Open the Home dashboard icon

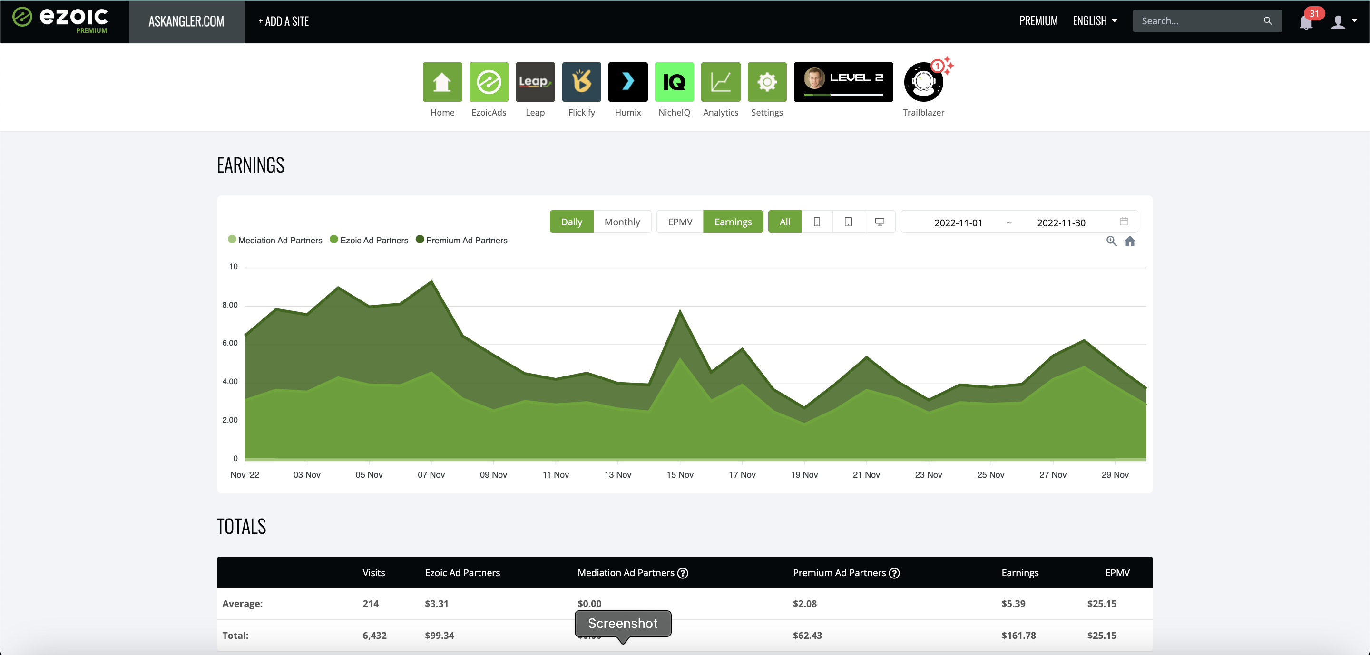pyautogui.click(x=442, y=82)
